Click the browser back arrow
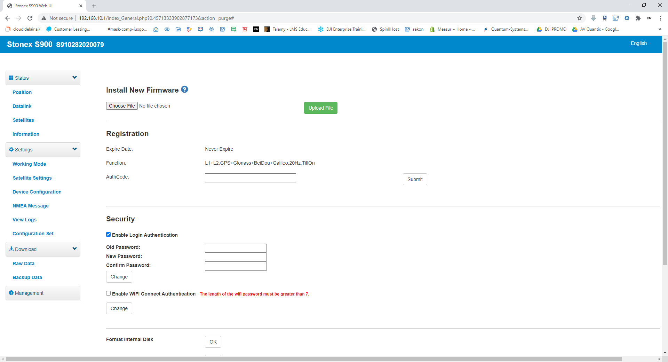The width and height of the screenshot is (668, 362). [x=8, y=18]
